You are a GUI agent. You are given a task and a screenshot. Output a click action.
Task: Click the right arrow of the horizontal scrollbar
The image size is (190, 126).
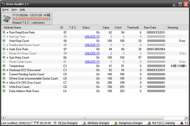coord(186,118)
